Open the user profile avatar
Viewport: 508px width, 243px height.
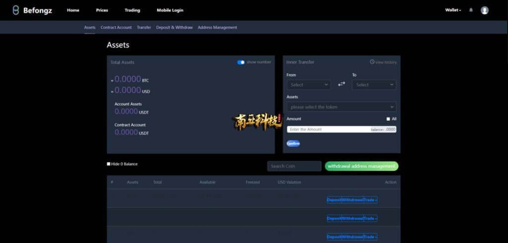click(x=485, y=10)
